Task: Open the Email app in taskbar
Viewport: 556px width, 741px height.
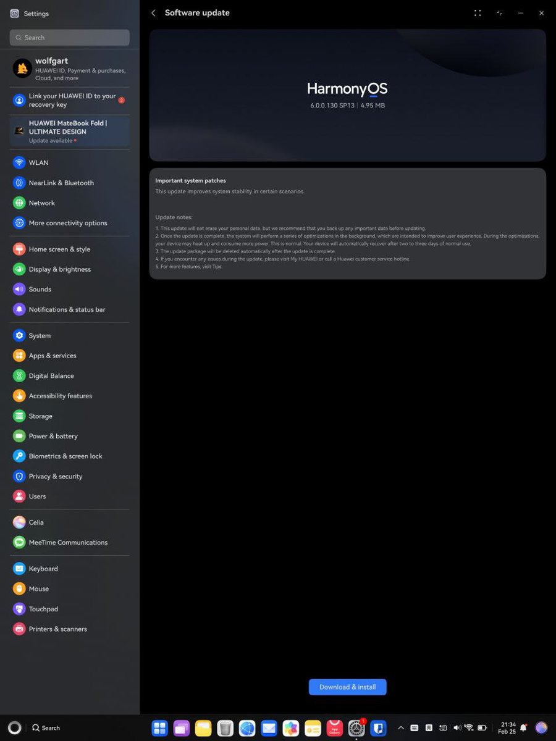Action: pyautogui.click(x=269, y=728)
